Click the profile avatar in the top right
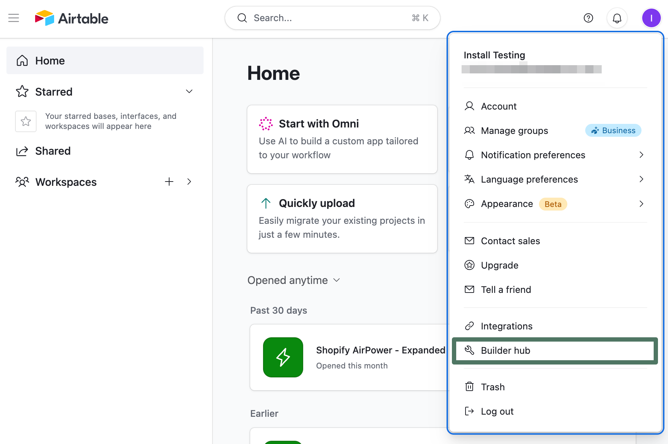Viewport: 668px width, 444px height. (x=652, y=18)
